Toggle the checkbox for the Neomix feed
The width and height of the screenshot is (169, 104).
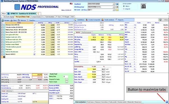tap(2, 54)
